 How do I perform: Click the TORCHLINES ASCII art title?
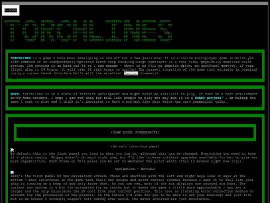click(x=88, y=31)
